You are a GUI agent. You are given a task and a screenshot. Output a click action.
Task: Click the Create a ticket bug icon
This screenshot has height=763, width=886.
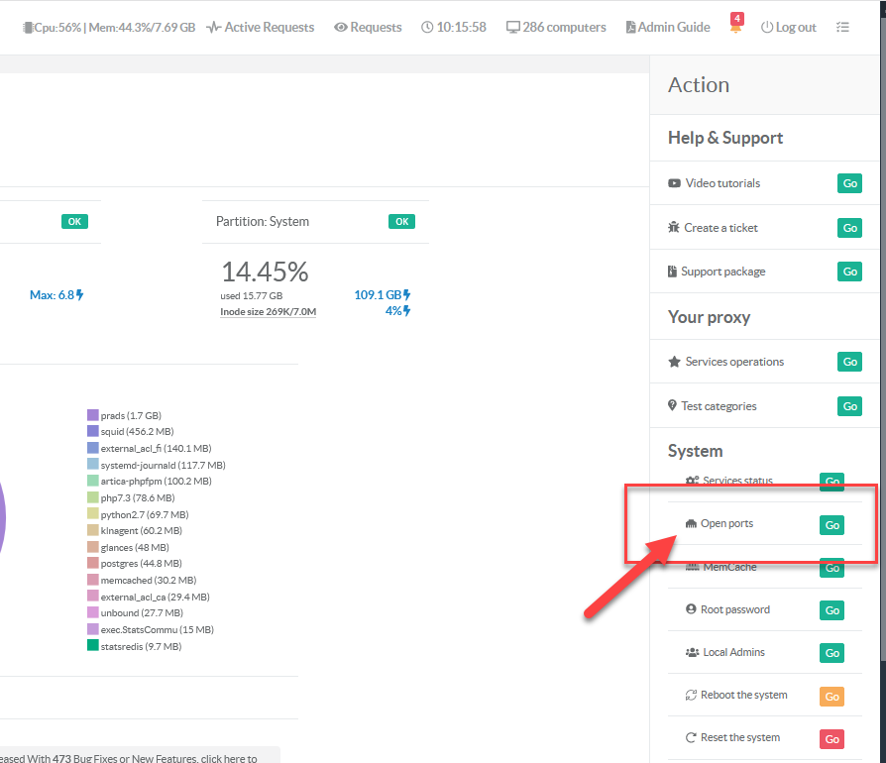674,228
